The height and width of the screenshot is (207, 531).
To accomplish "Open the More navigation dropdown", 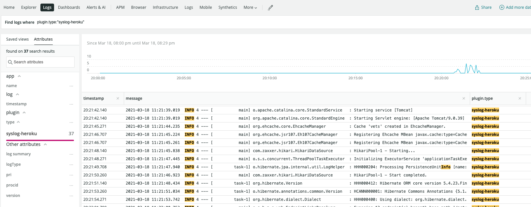I will click(250, 7).
